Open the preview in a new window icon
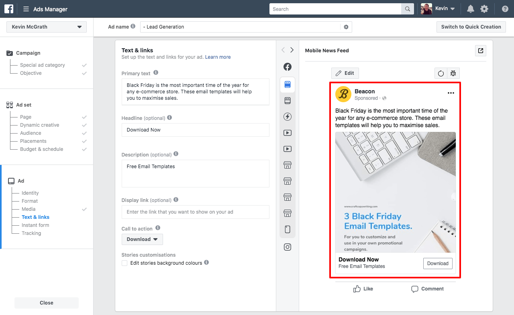The height and width of the screenshot is (315, 514). (x=480, y=51)
